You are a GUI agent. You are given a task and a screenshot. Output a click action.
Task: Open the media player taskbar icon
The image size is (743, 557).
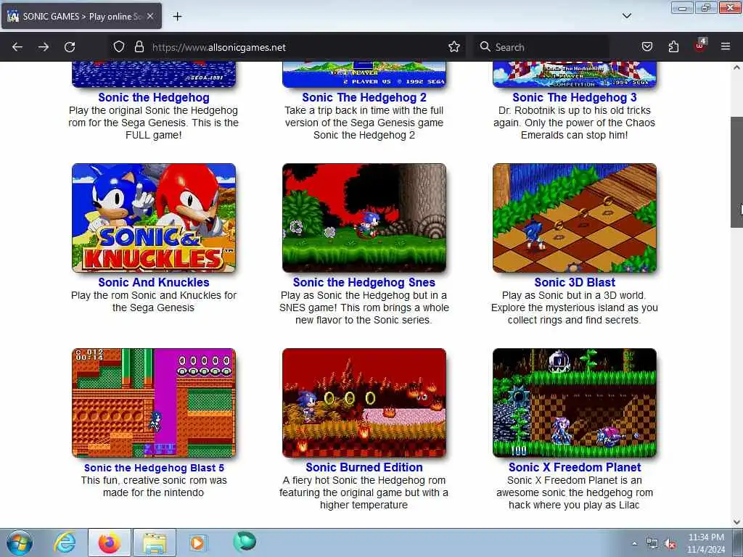(x=197, y=542)
